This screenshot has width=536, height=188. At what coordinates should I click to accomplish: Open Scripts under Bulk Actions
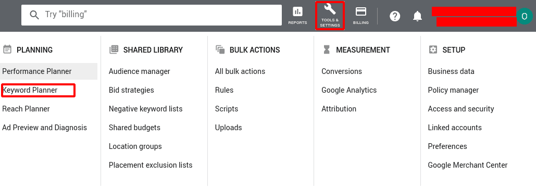226,109
